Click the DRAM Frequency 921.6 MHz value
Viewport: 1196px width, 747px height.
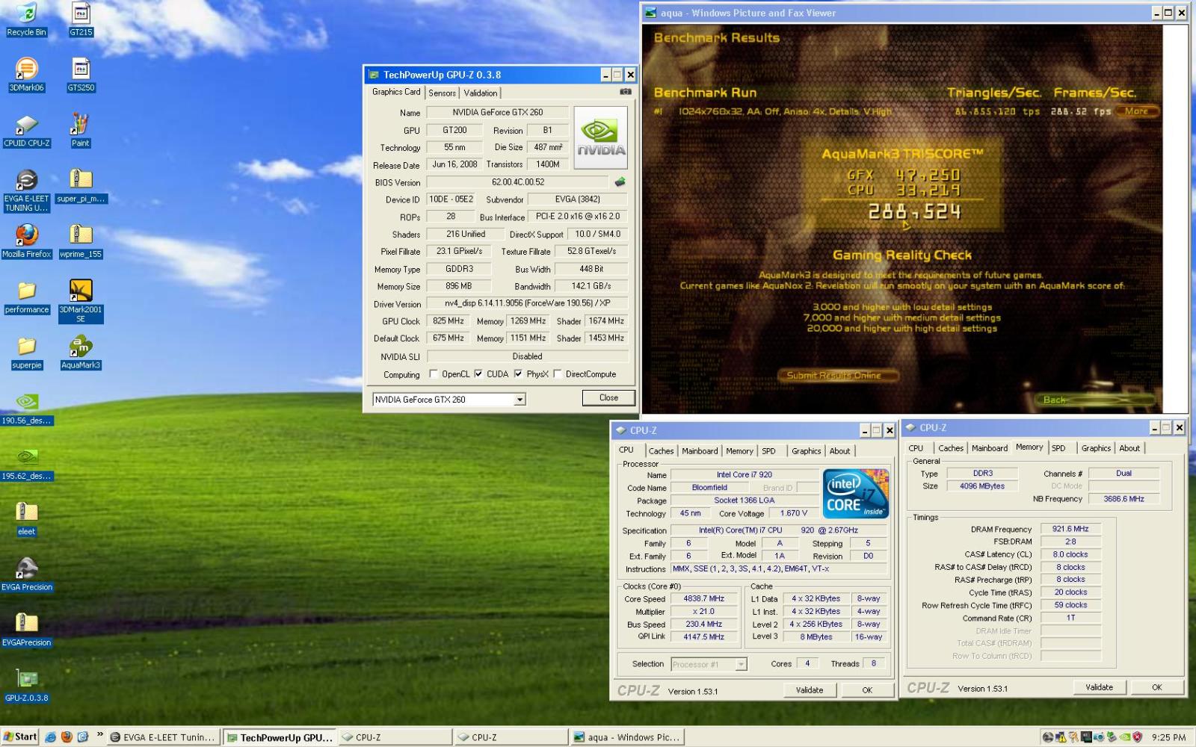click(x=1070, y=529)
